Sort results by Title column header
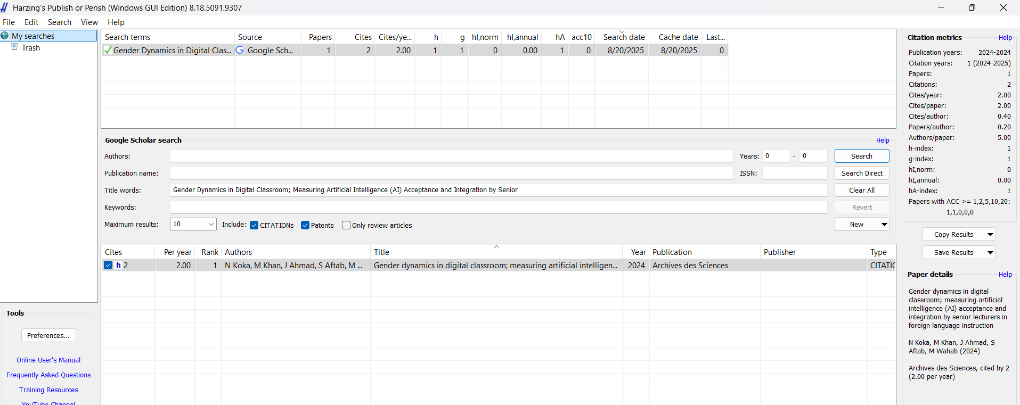 496,252
